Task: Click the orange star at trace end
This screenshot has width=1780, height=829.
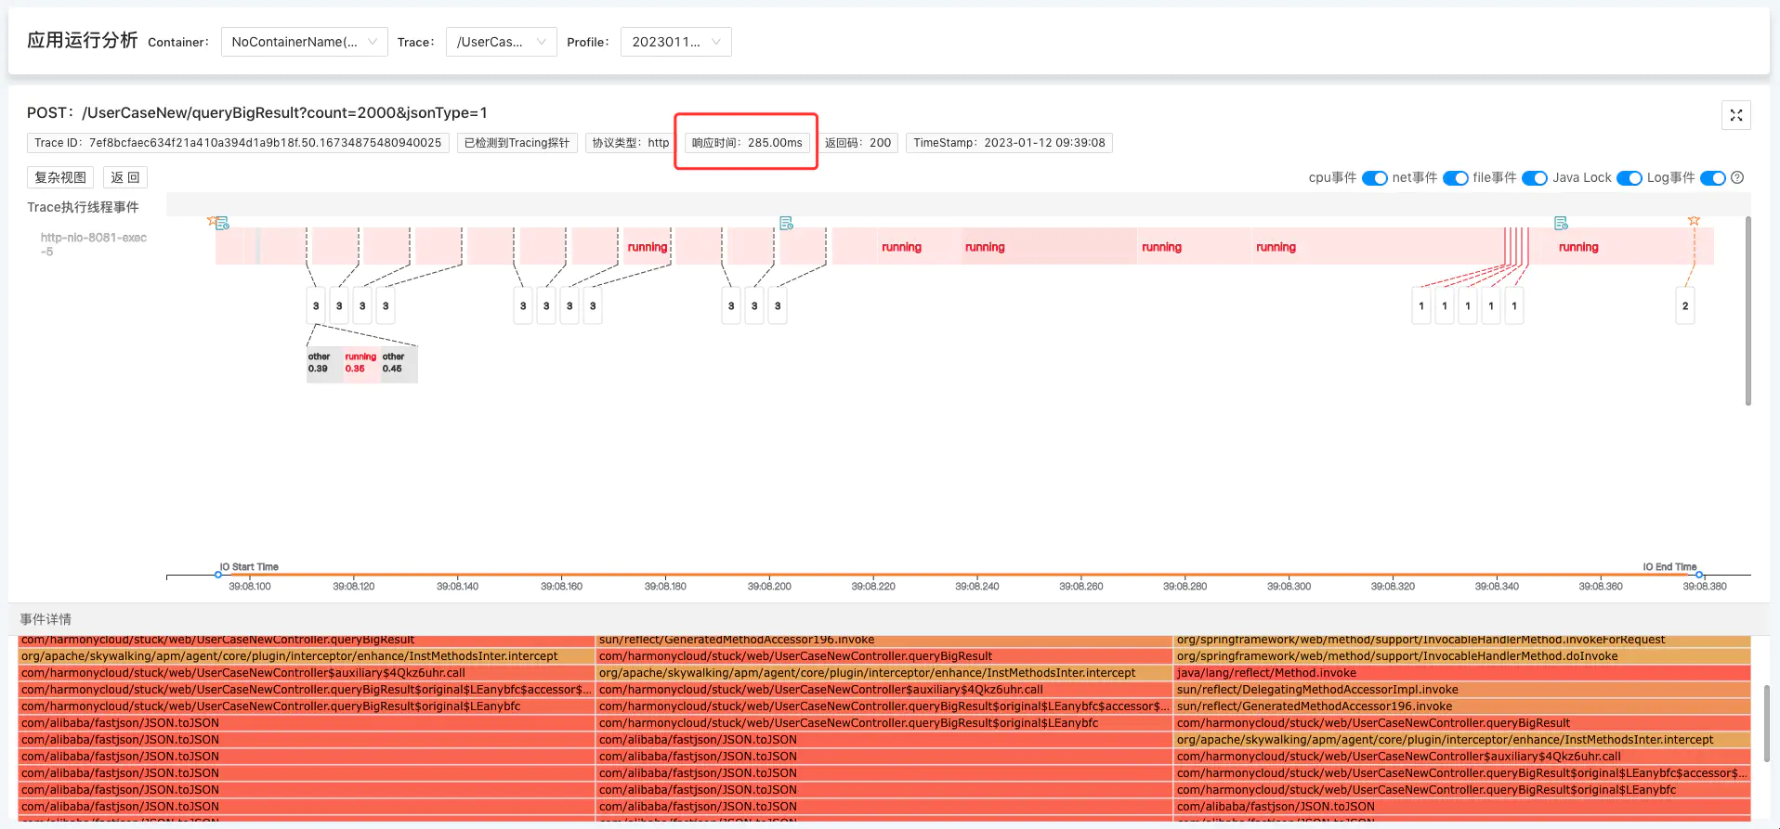Action: pyautogui.click(x=1694, y=221)
